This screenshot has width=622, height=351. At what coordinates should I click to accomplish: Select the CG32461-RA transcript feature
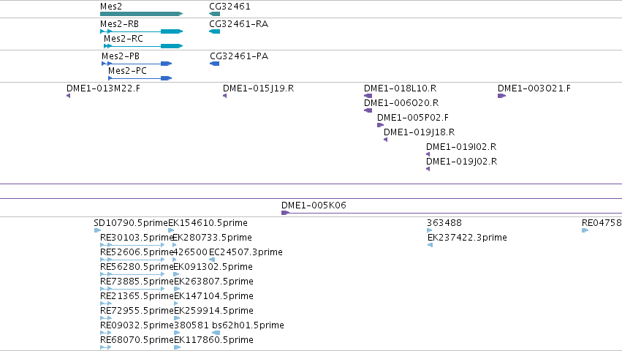coord(214,31)
